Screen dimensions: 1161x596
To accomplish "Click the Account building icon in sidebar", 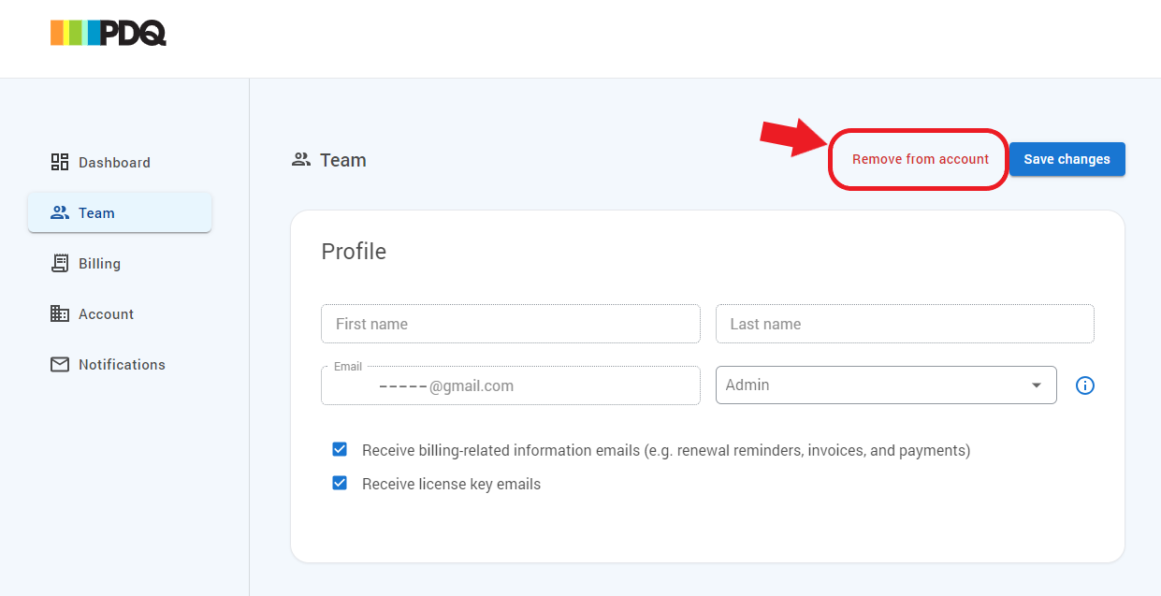I will click(x=60, y=313).
